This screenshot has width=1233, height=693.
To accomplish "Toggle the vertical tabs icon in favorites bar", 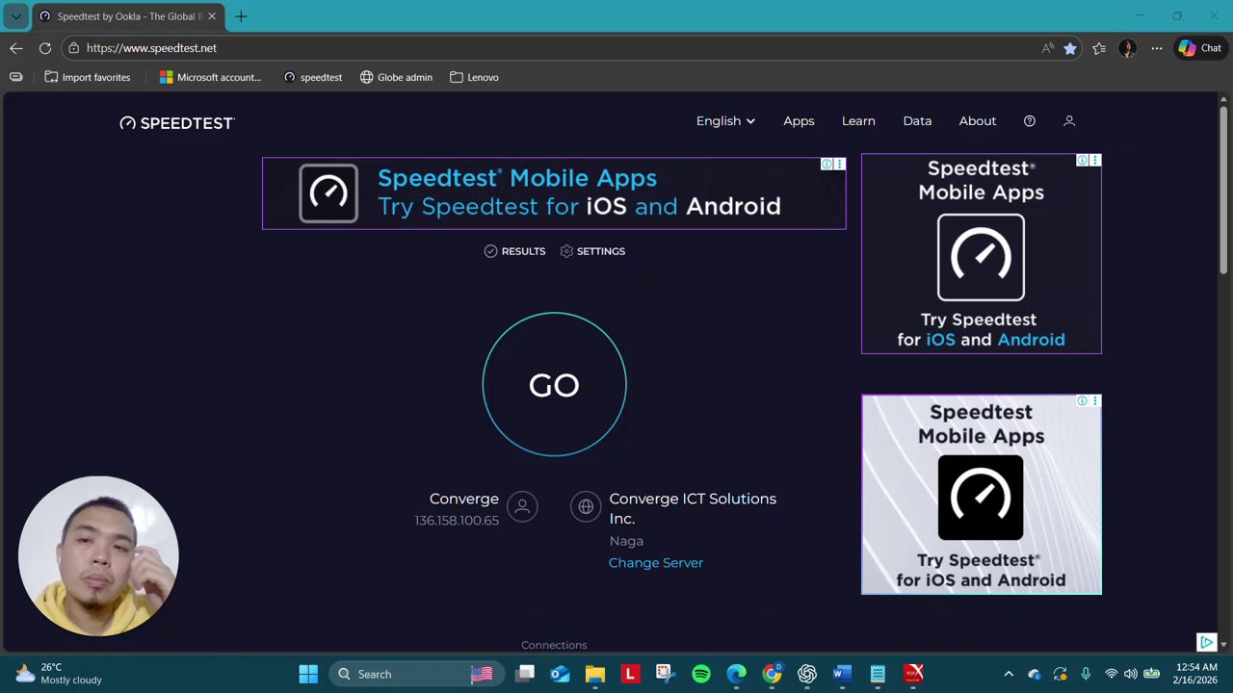I will pos(16,77).
